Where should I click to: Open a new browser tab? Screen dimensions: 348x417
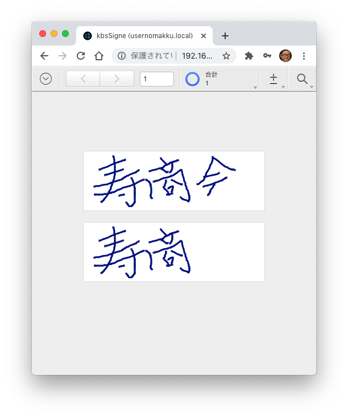225,36
